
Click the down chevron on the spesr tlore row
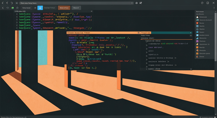click(x=191, y=69)
